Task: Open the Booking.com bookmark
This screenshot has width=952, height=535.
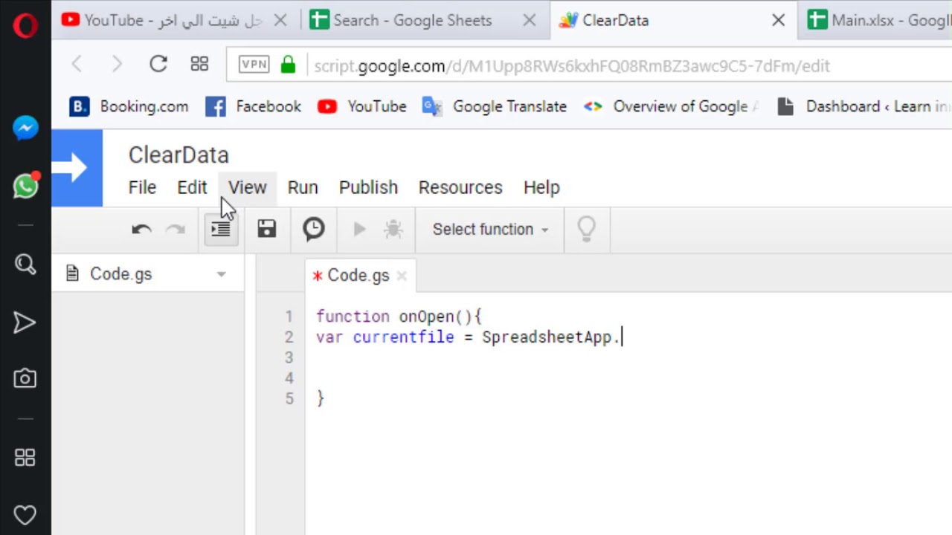Action: pos(129,106)
